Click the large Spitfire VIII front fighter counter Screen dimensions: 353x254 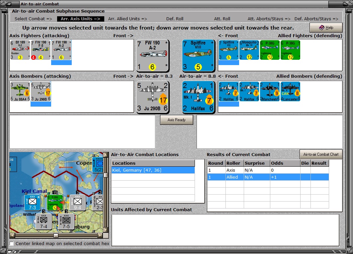click(x=198, y=55)
